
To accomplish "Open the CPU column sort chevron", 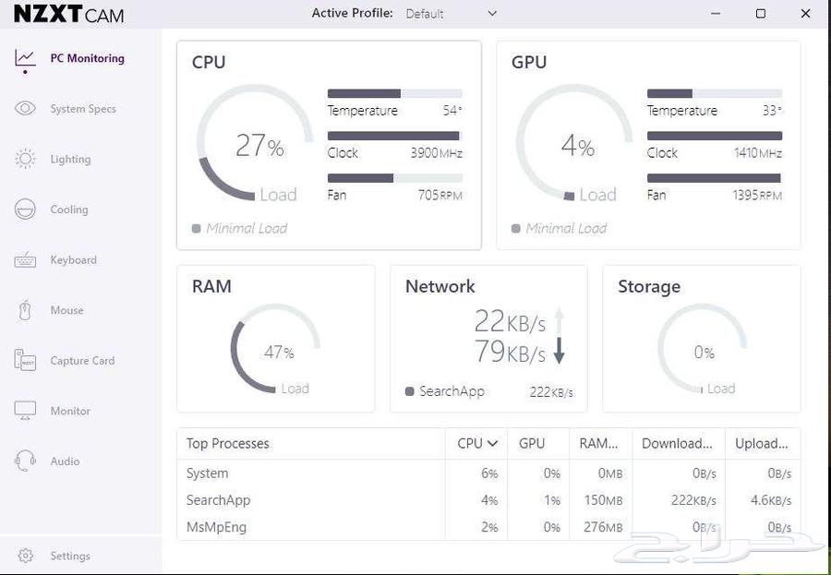I will tap(492, 443).
